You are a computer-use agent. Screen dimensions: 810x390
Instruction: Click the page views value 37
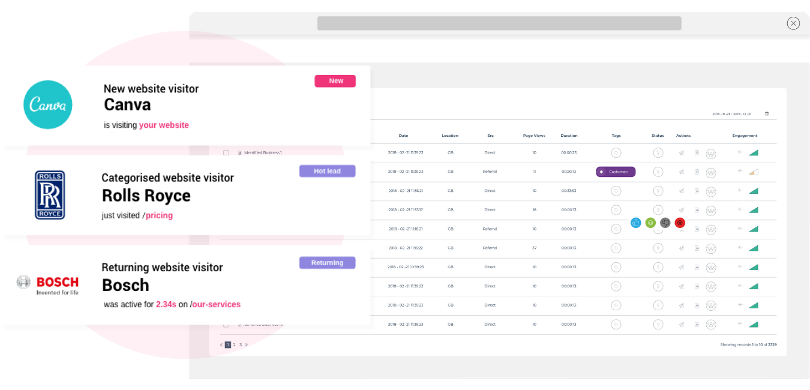pyautogui.click(x=534, y=248)
